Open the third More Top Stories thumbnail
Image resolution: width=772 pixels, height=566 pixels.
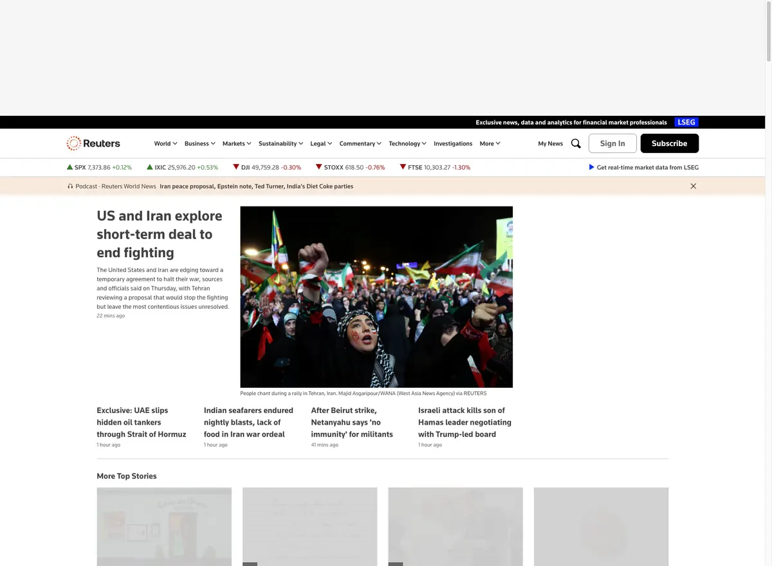(x=455, y=527)
